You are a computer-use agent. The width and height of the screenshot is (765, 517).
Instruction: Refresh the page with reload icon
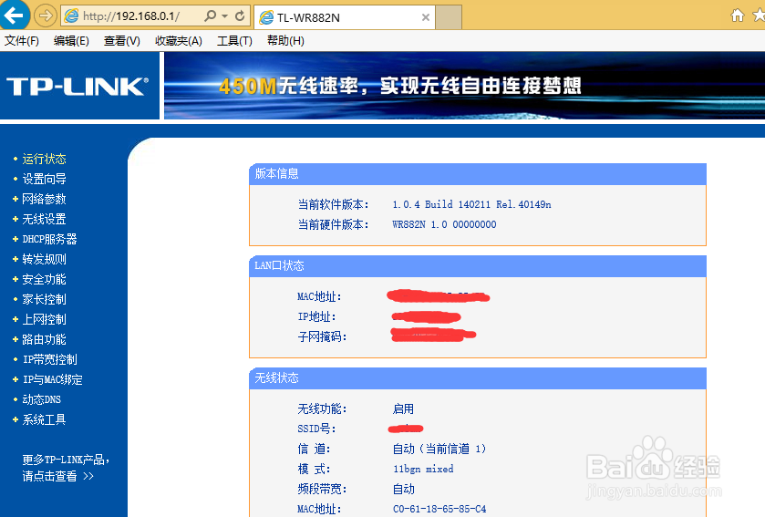tap(240, 16)
